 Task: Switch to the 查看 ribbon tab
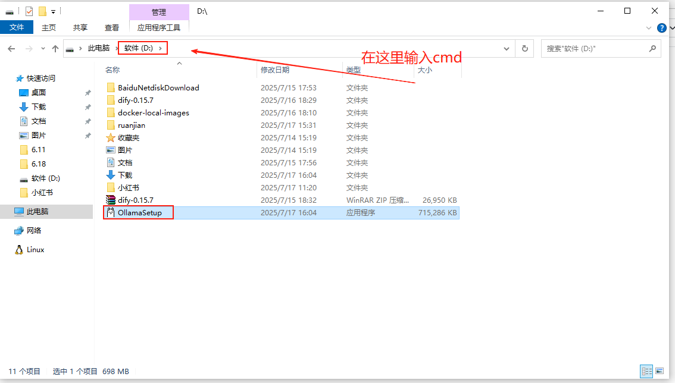(x=112, y=27)
